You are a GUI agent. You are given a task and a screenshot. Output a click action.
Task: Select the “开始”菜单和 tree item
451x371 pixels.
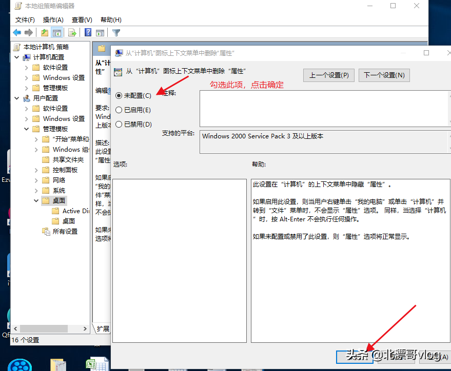coord(71,139)
